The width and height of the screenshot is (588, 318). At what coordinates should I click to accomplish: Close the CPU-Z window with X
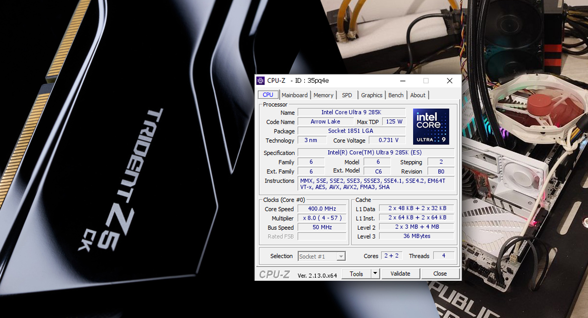pyautogui.click(x=449, y=81)
